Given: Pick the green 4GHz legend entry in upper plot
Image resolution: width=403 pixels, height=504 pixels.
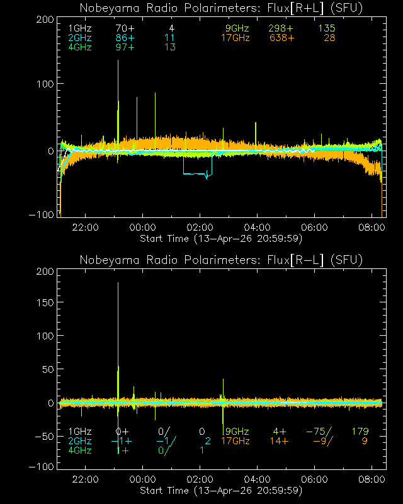Looking at the screenshot, I should [80, 47].
